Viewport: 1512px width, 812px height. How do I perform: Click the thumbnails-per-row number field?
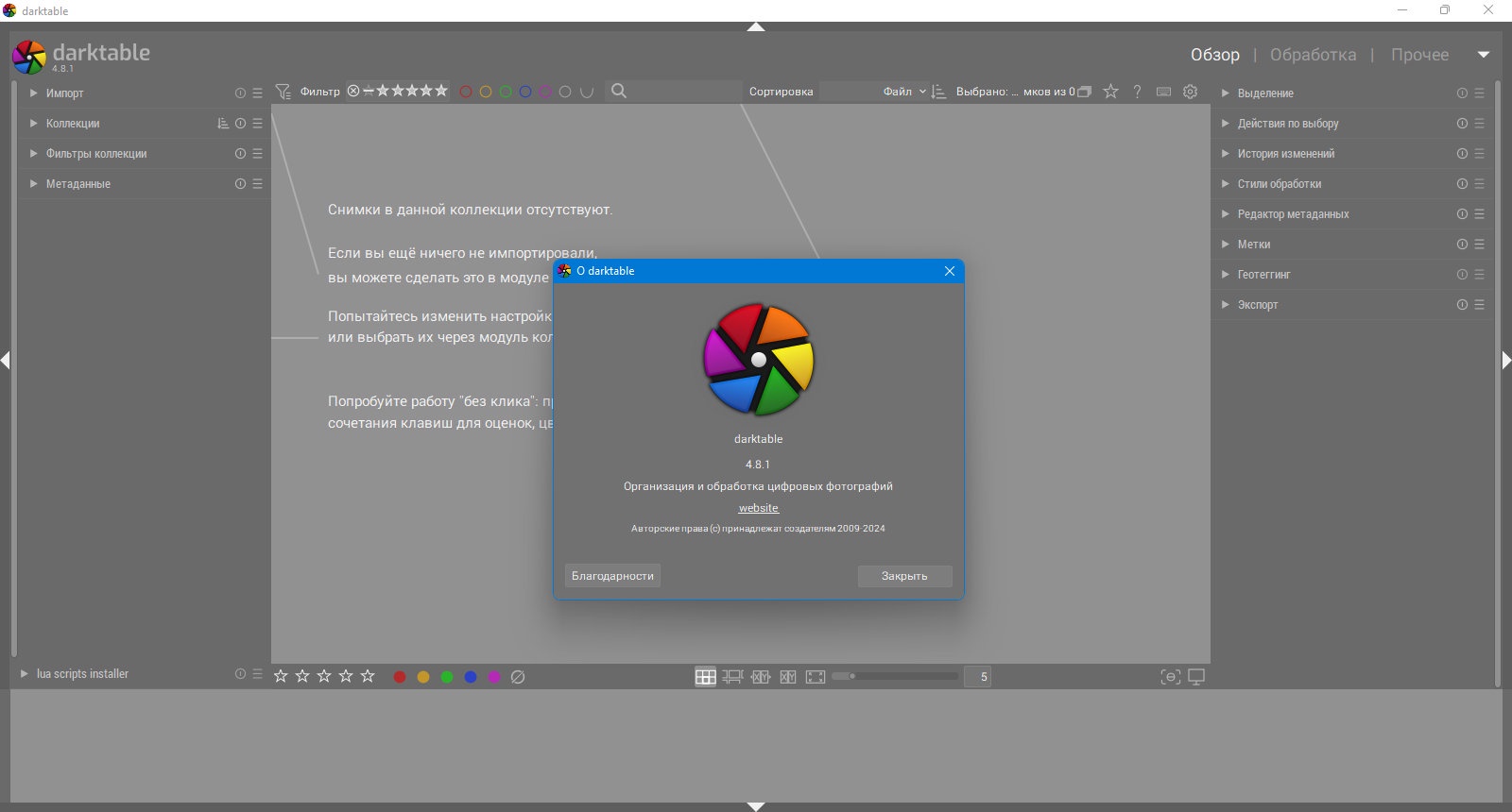[x=977, y=676]
